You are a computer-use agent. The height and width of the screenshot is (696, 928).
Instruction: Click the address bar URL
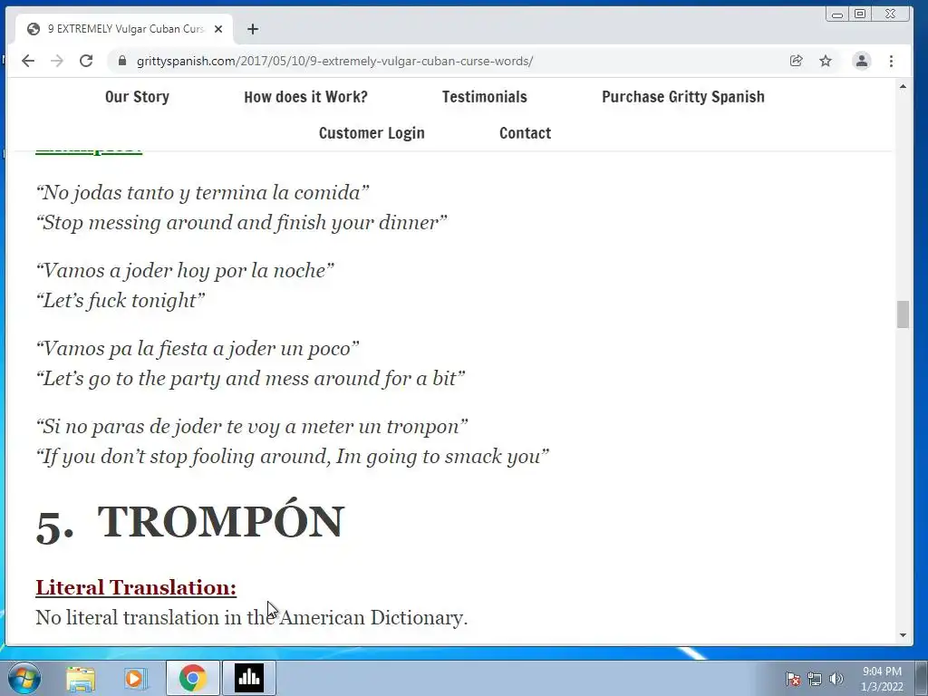click(334, 61)
